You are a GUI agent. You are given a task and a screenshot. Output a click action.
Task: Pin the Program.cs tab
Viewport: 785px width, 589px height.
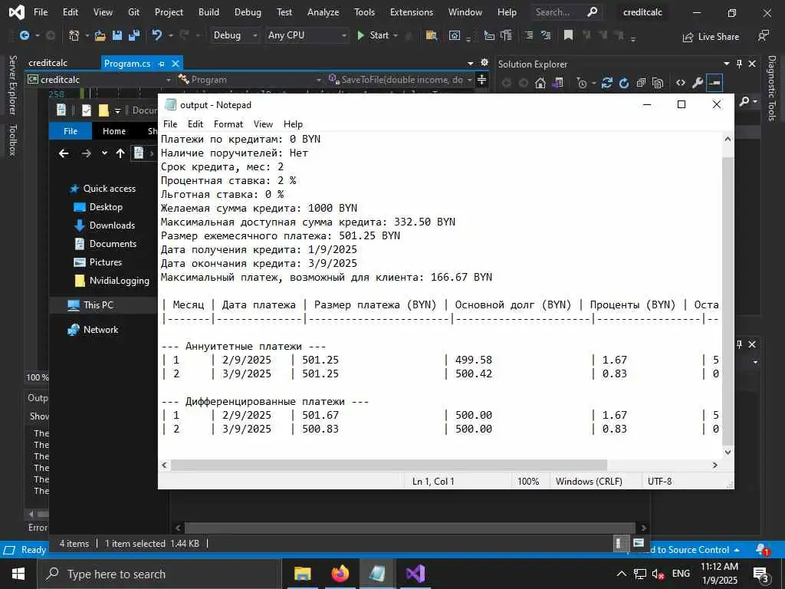(161, 64)
